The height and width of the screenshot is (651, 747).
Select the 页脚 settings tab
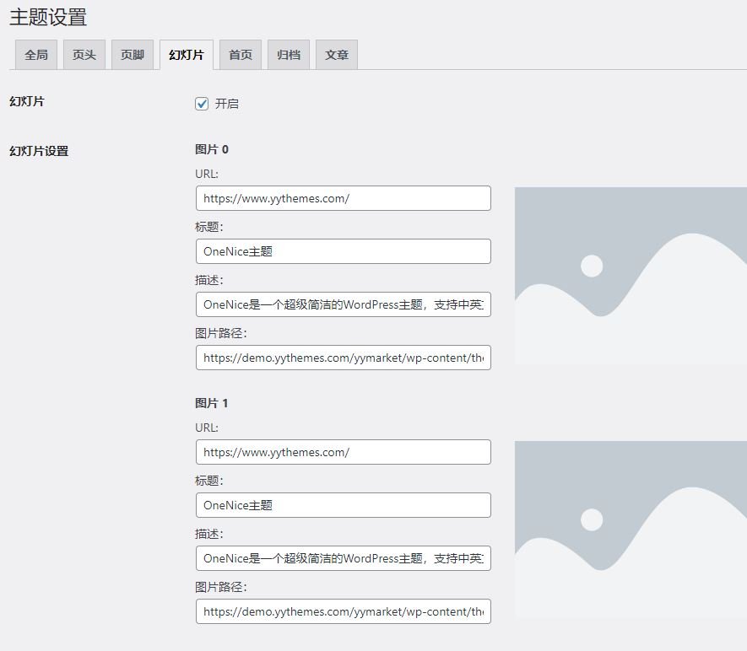(133, 55)
